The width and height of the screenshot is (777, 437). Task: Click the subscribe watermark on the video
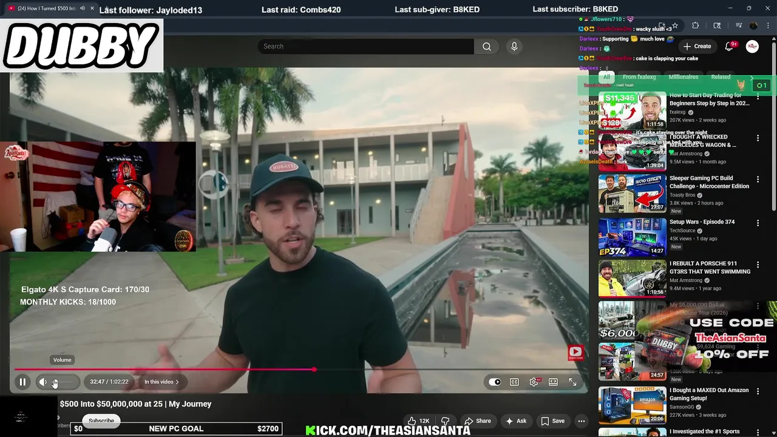pyautogui.click(x=575, y=352)
